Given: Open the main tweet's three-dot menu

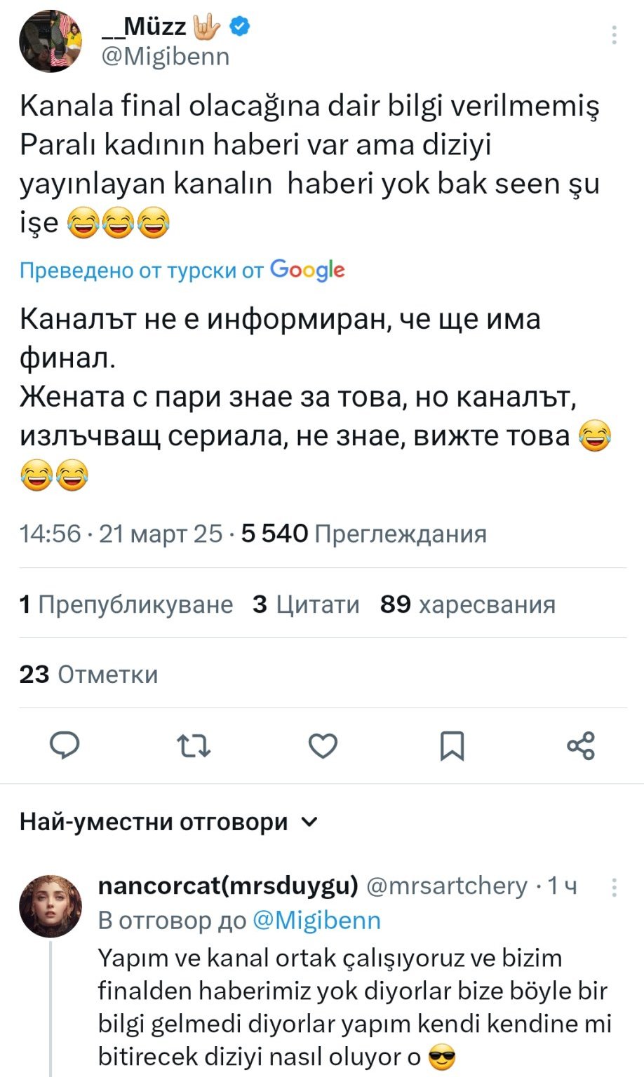Looking at the screenshot, I should (614, 35).
